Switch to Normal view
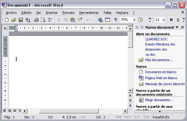Screen dimensions: 187x121 pos(5,111)
